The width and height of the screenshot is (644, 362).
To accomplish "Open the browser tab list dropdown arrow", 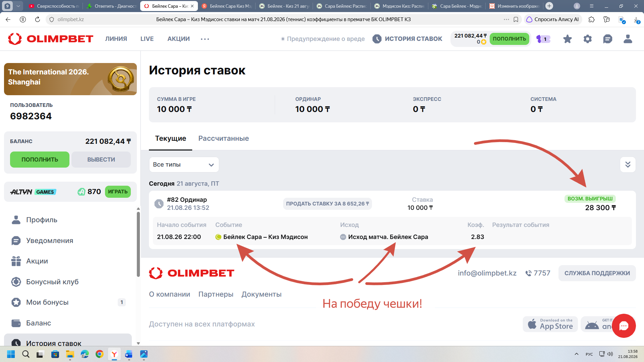I will pyautogui.click(x=18, y=6).
